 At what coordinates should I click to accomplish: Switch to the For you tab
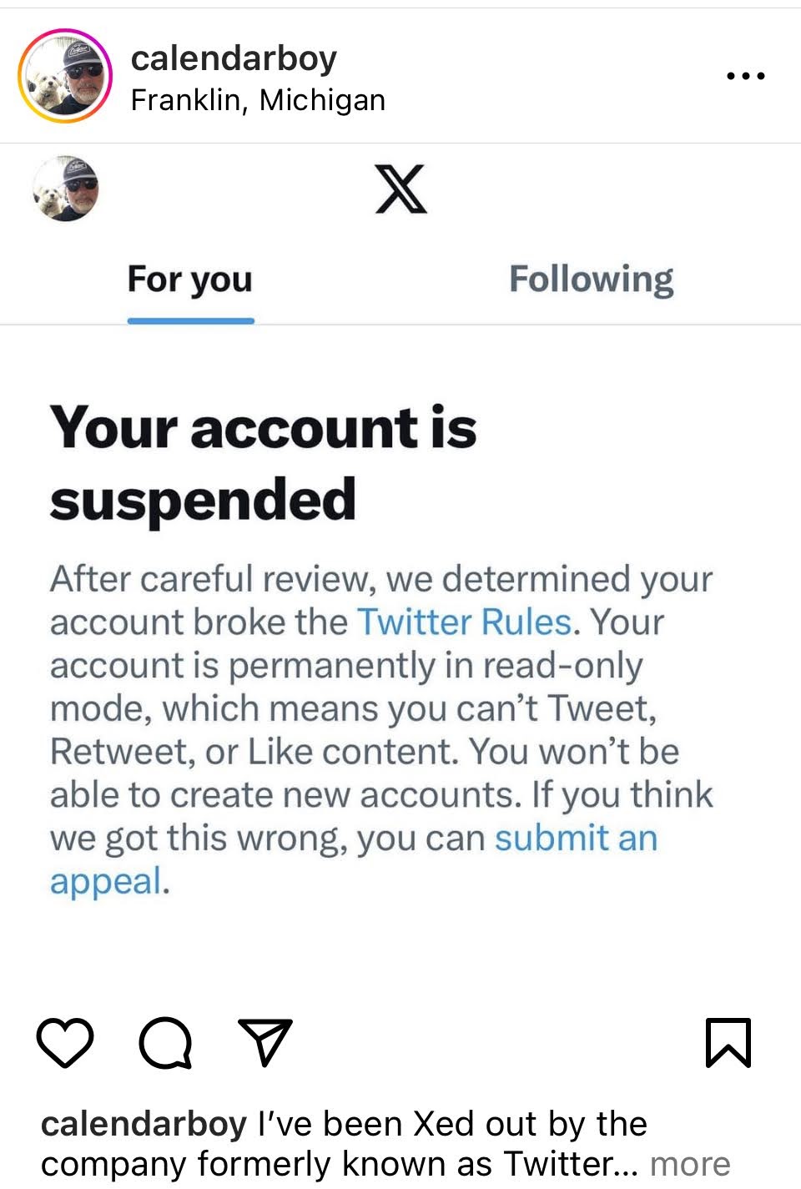(190, 280)
